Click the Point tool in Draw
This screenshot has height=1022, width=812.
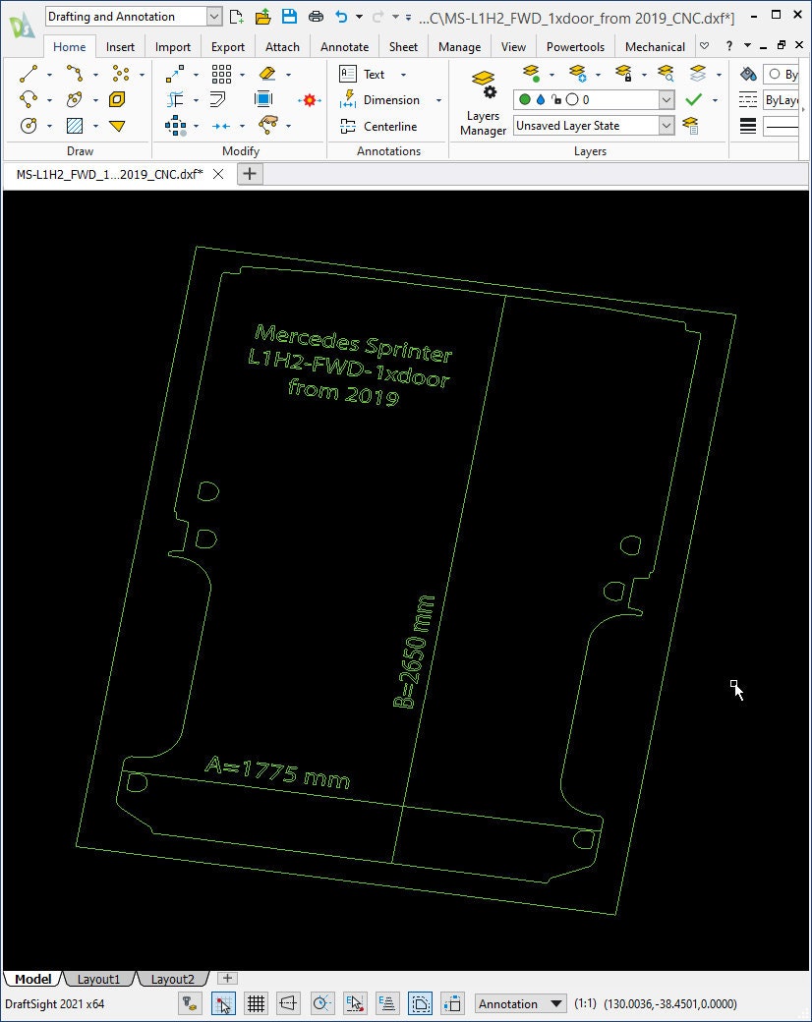point(121,74)
